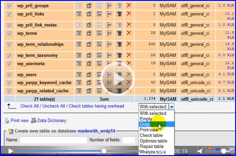The width and height of the screenshot is (236, 156).
Task: Click the Structure icon for wp_usermeta
Action: pyautogui.click(x=89, y=64)
